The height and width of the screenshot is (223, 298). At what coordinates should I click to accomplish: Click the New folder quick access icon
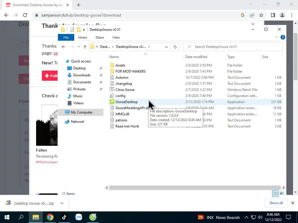(79, 30)
